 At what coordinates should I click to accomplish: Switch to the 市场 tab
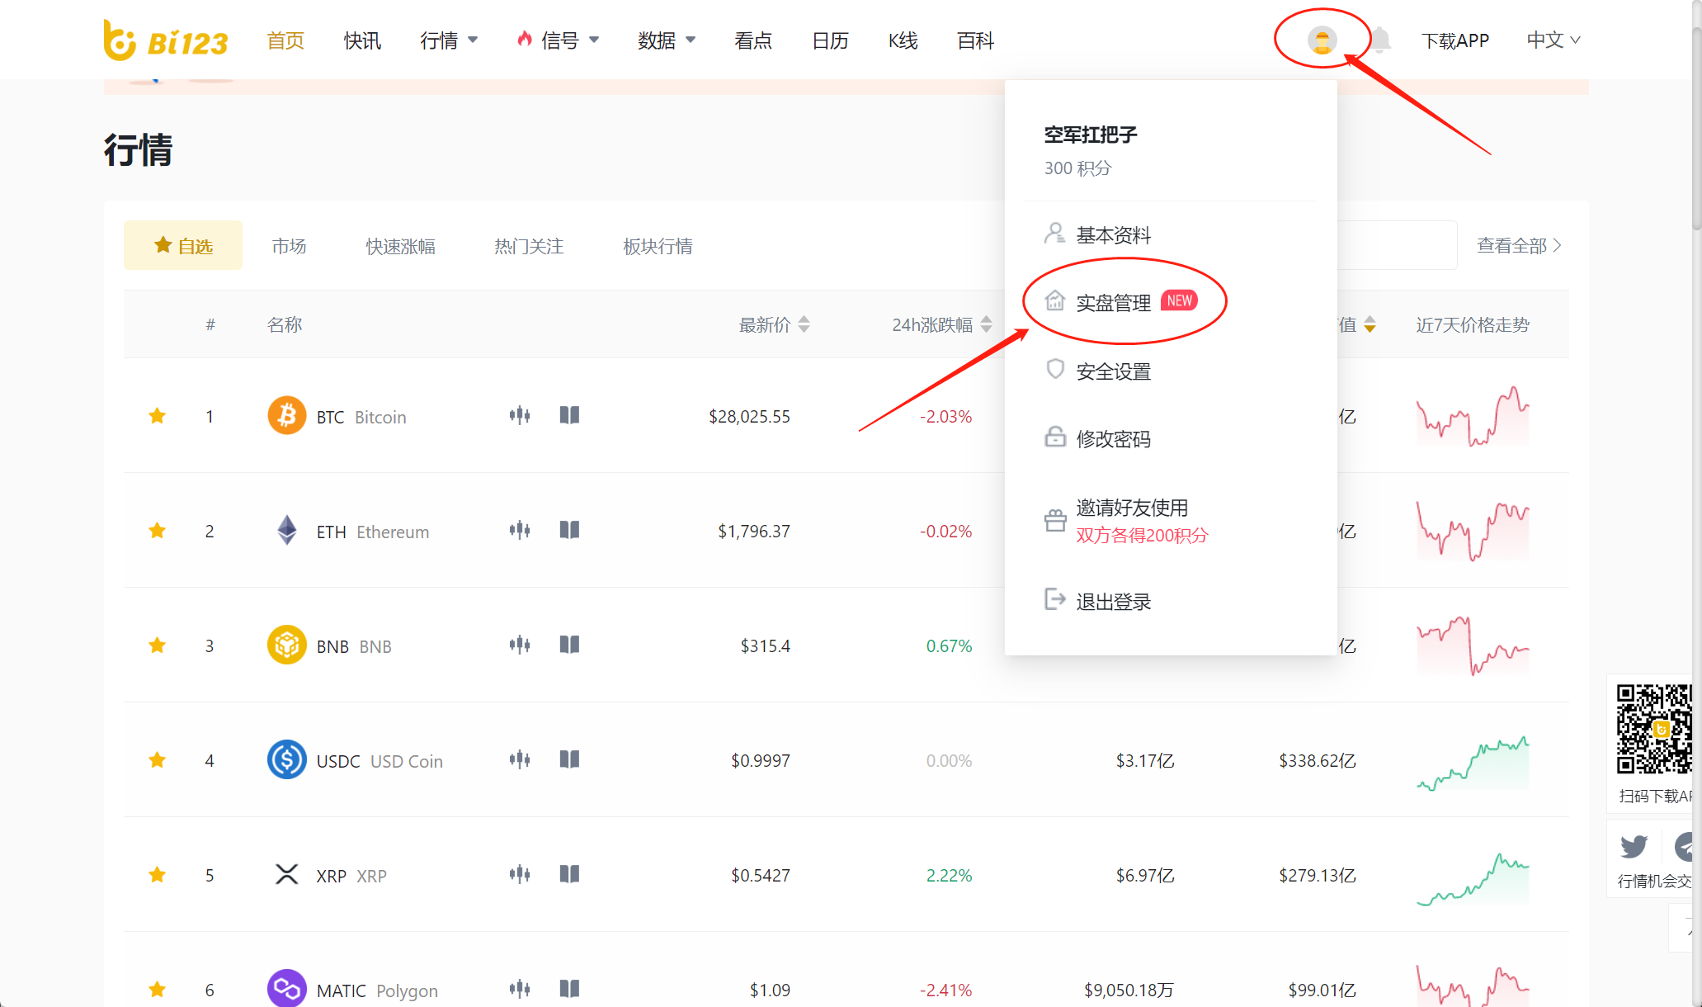(x=289, y=246)
